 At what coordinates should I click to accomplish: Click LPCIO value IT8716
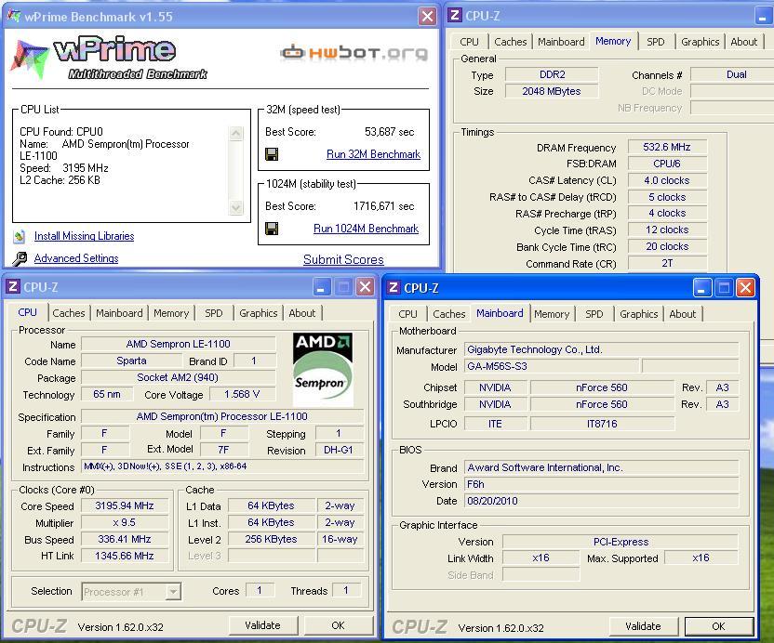click(602, 424)
